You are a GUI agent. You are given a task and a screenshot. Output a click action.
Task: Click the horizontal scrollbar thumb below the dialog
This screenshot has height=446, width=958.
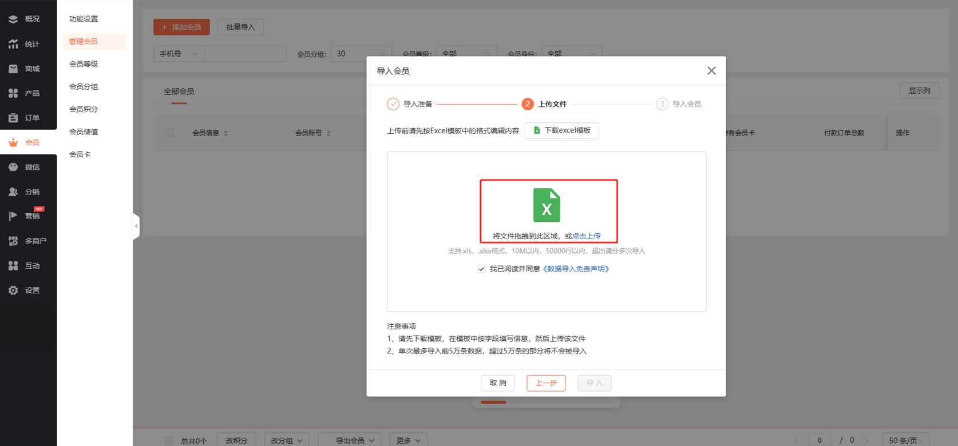tap(493, 403)
